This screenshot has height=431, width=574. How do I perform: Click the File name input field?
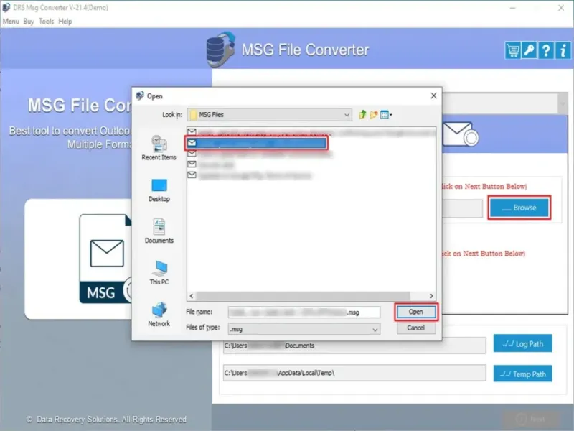(304, 312)
